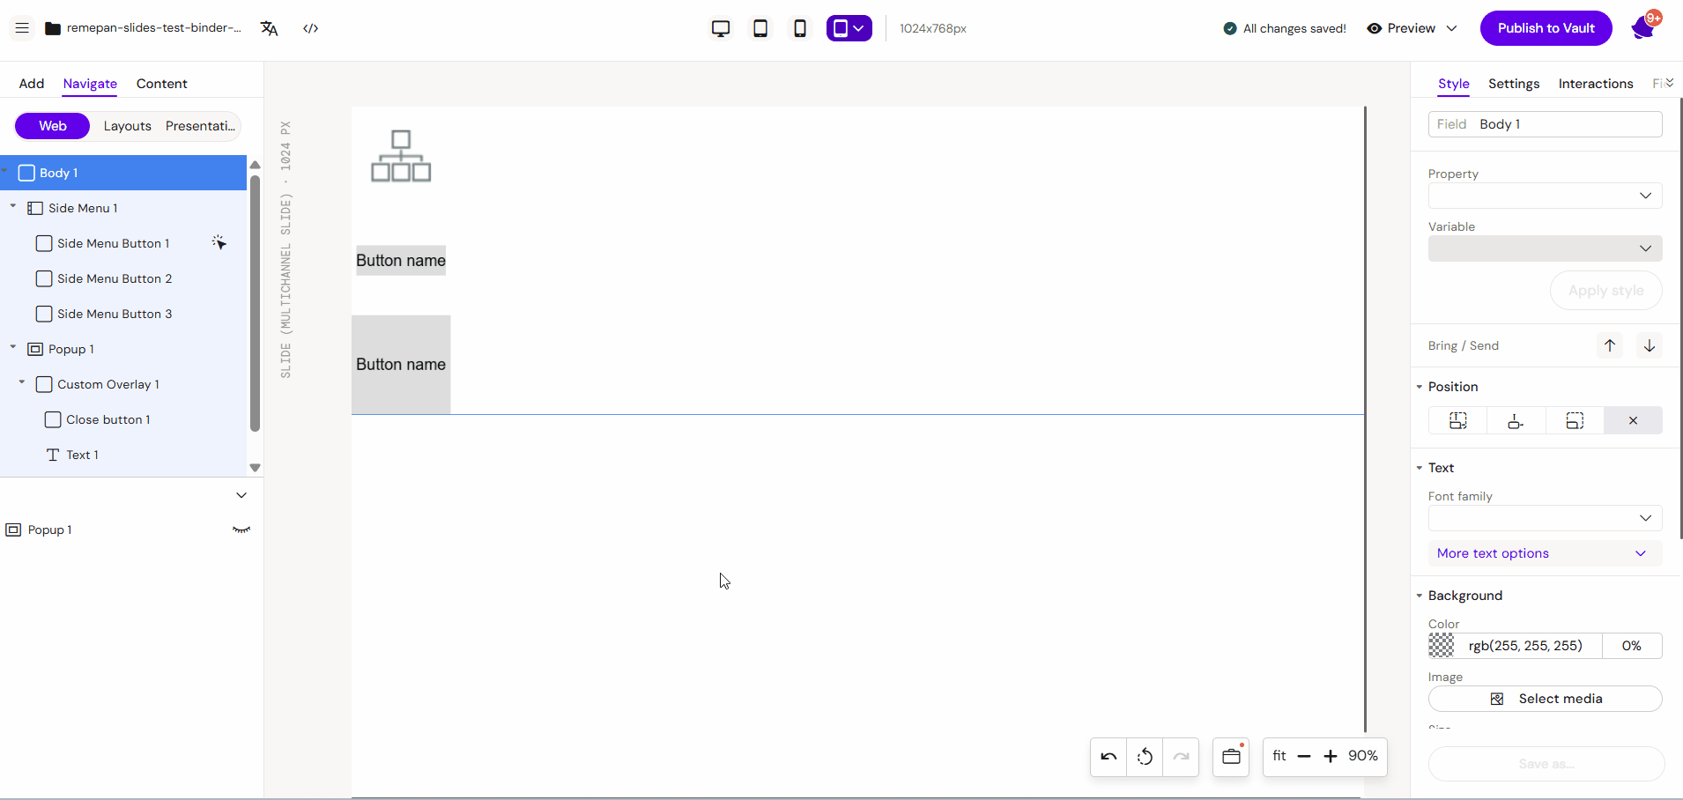Open the hamburger main menu
Viewport: 1683px width, 800px height.
tap(22, 28)
